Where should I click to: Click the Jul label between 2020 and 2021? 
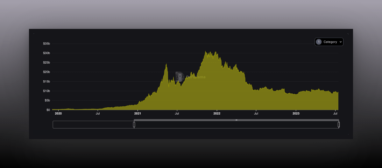click(98, 113)
